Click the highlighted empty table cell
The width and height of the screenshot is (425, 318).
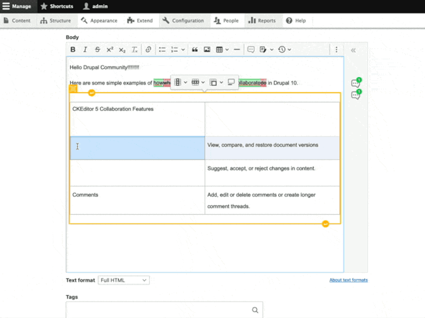(138, 148)
